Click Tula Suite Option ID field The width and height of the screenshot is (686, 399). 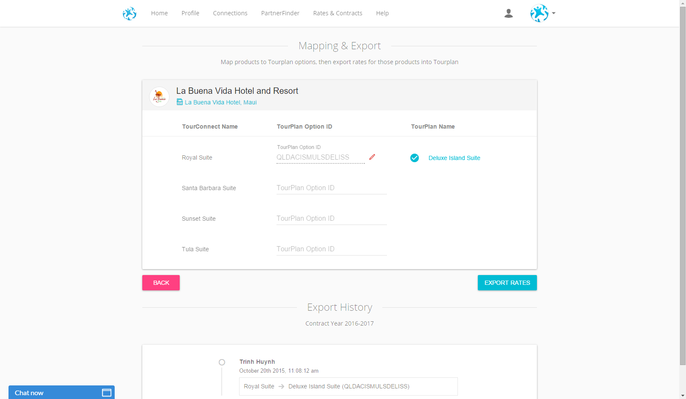(x=332, y=249)
